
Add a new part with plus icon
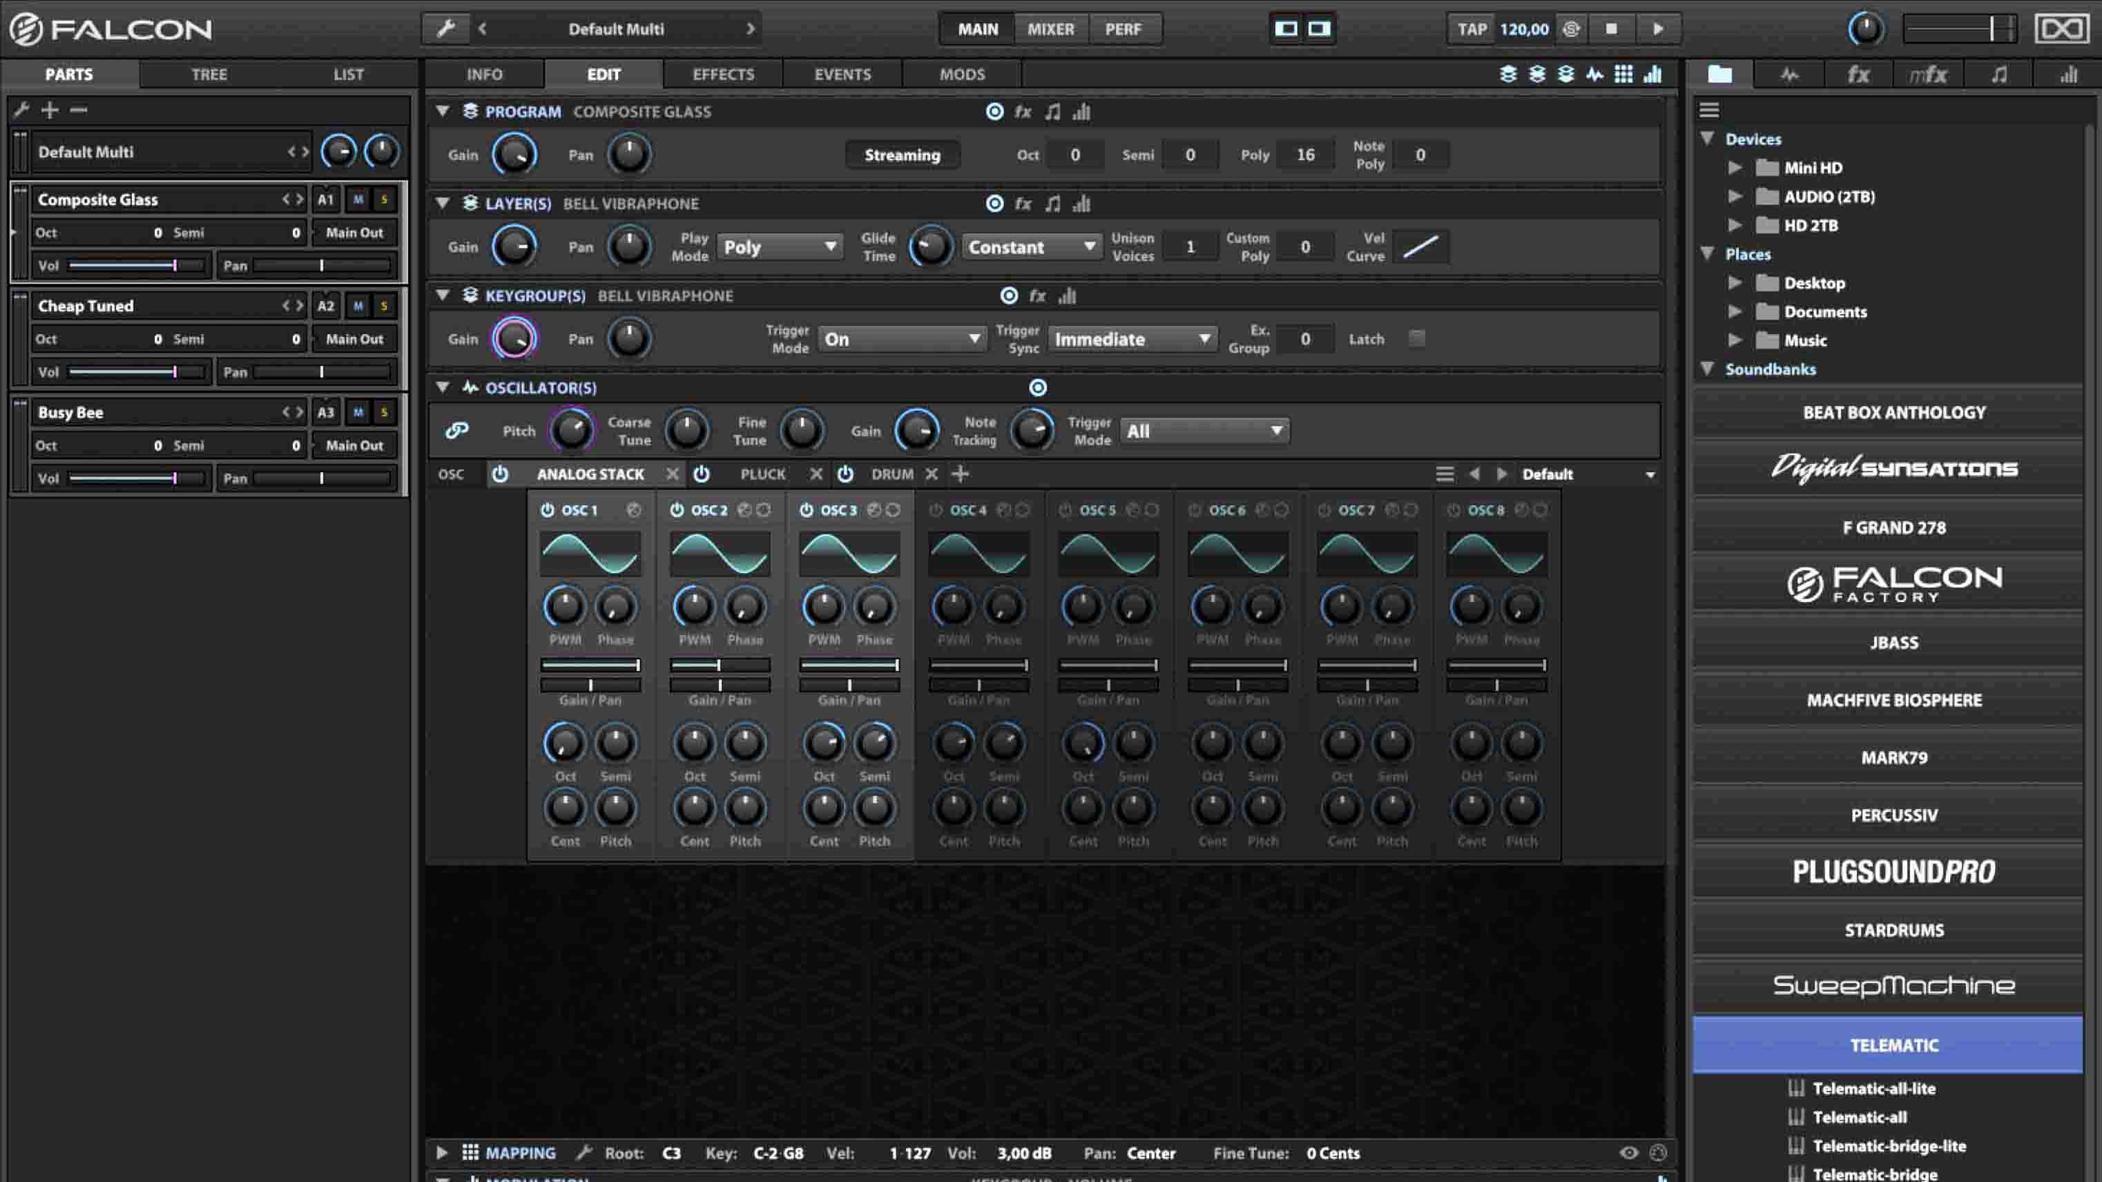pyautogui.click(x=50, y=110)
